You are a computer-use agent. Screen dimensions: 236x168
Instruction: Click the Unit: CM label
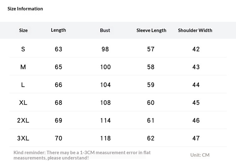point(200,155)
